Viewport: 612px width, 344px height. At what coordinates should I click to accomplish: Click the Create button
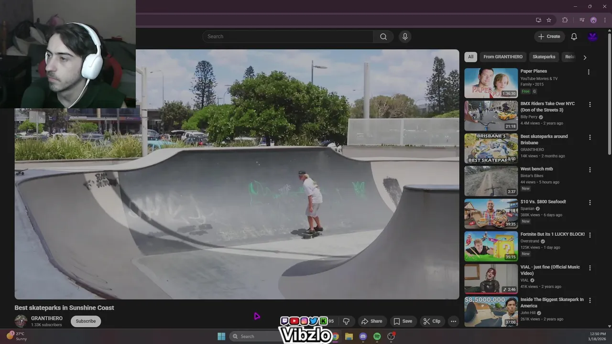(x=549, y=36)
